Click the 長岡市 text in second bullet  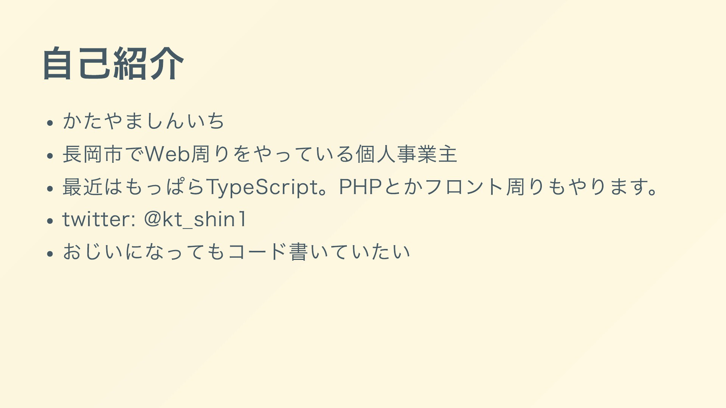coord(93,154)
